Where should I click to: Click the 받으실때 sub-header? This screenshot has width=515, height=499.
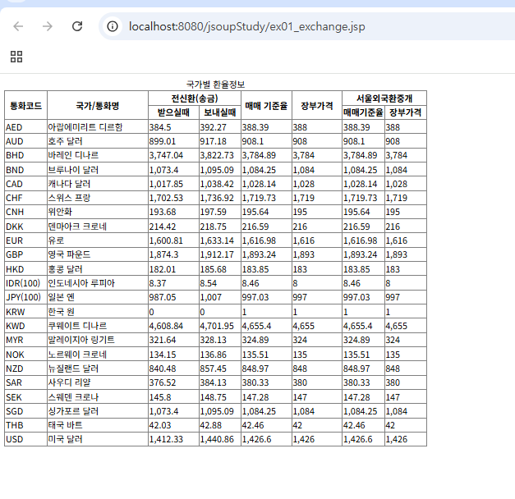coord(173,112)
